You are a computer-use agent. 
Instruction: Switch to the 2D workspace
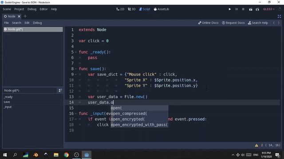120,9
